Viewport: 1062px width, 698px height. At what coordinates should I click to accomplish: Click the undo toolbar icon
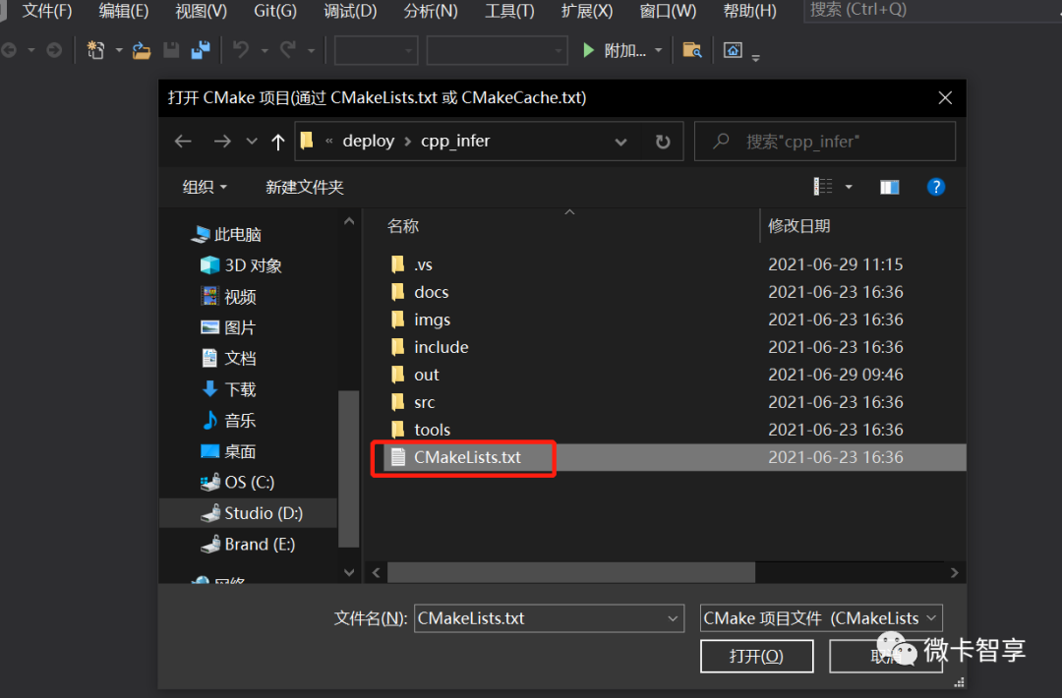click(x=241, y=50)
